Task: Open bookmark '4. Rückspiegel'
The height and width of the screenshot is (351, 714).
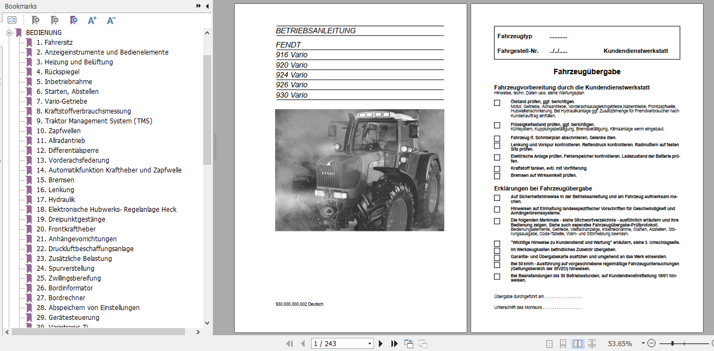Action: [58, 72]
